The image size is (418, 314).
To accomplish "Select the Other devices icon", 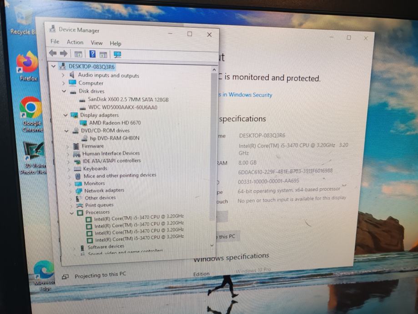I will coord(79,198).
